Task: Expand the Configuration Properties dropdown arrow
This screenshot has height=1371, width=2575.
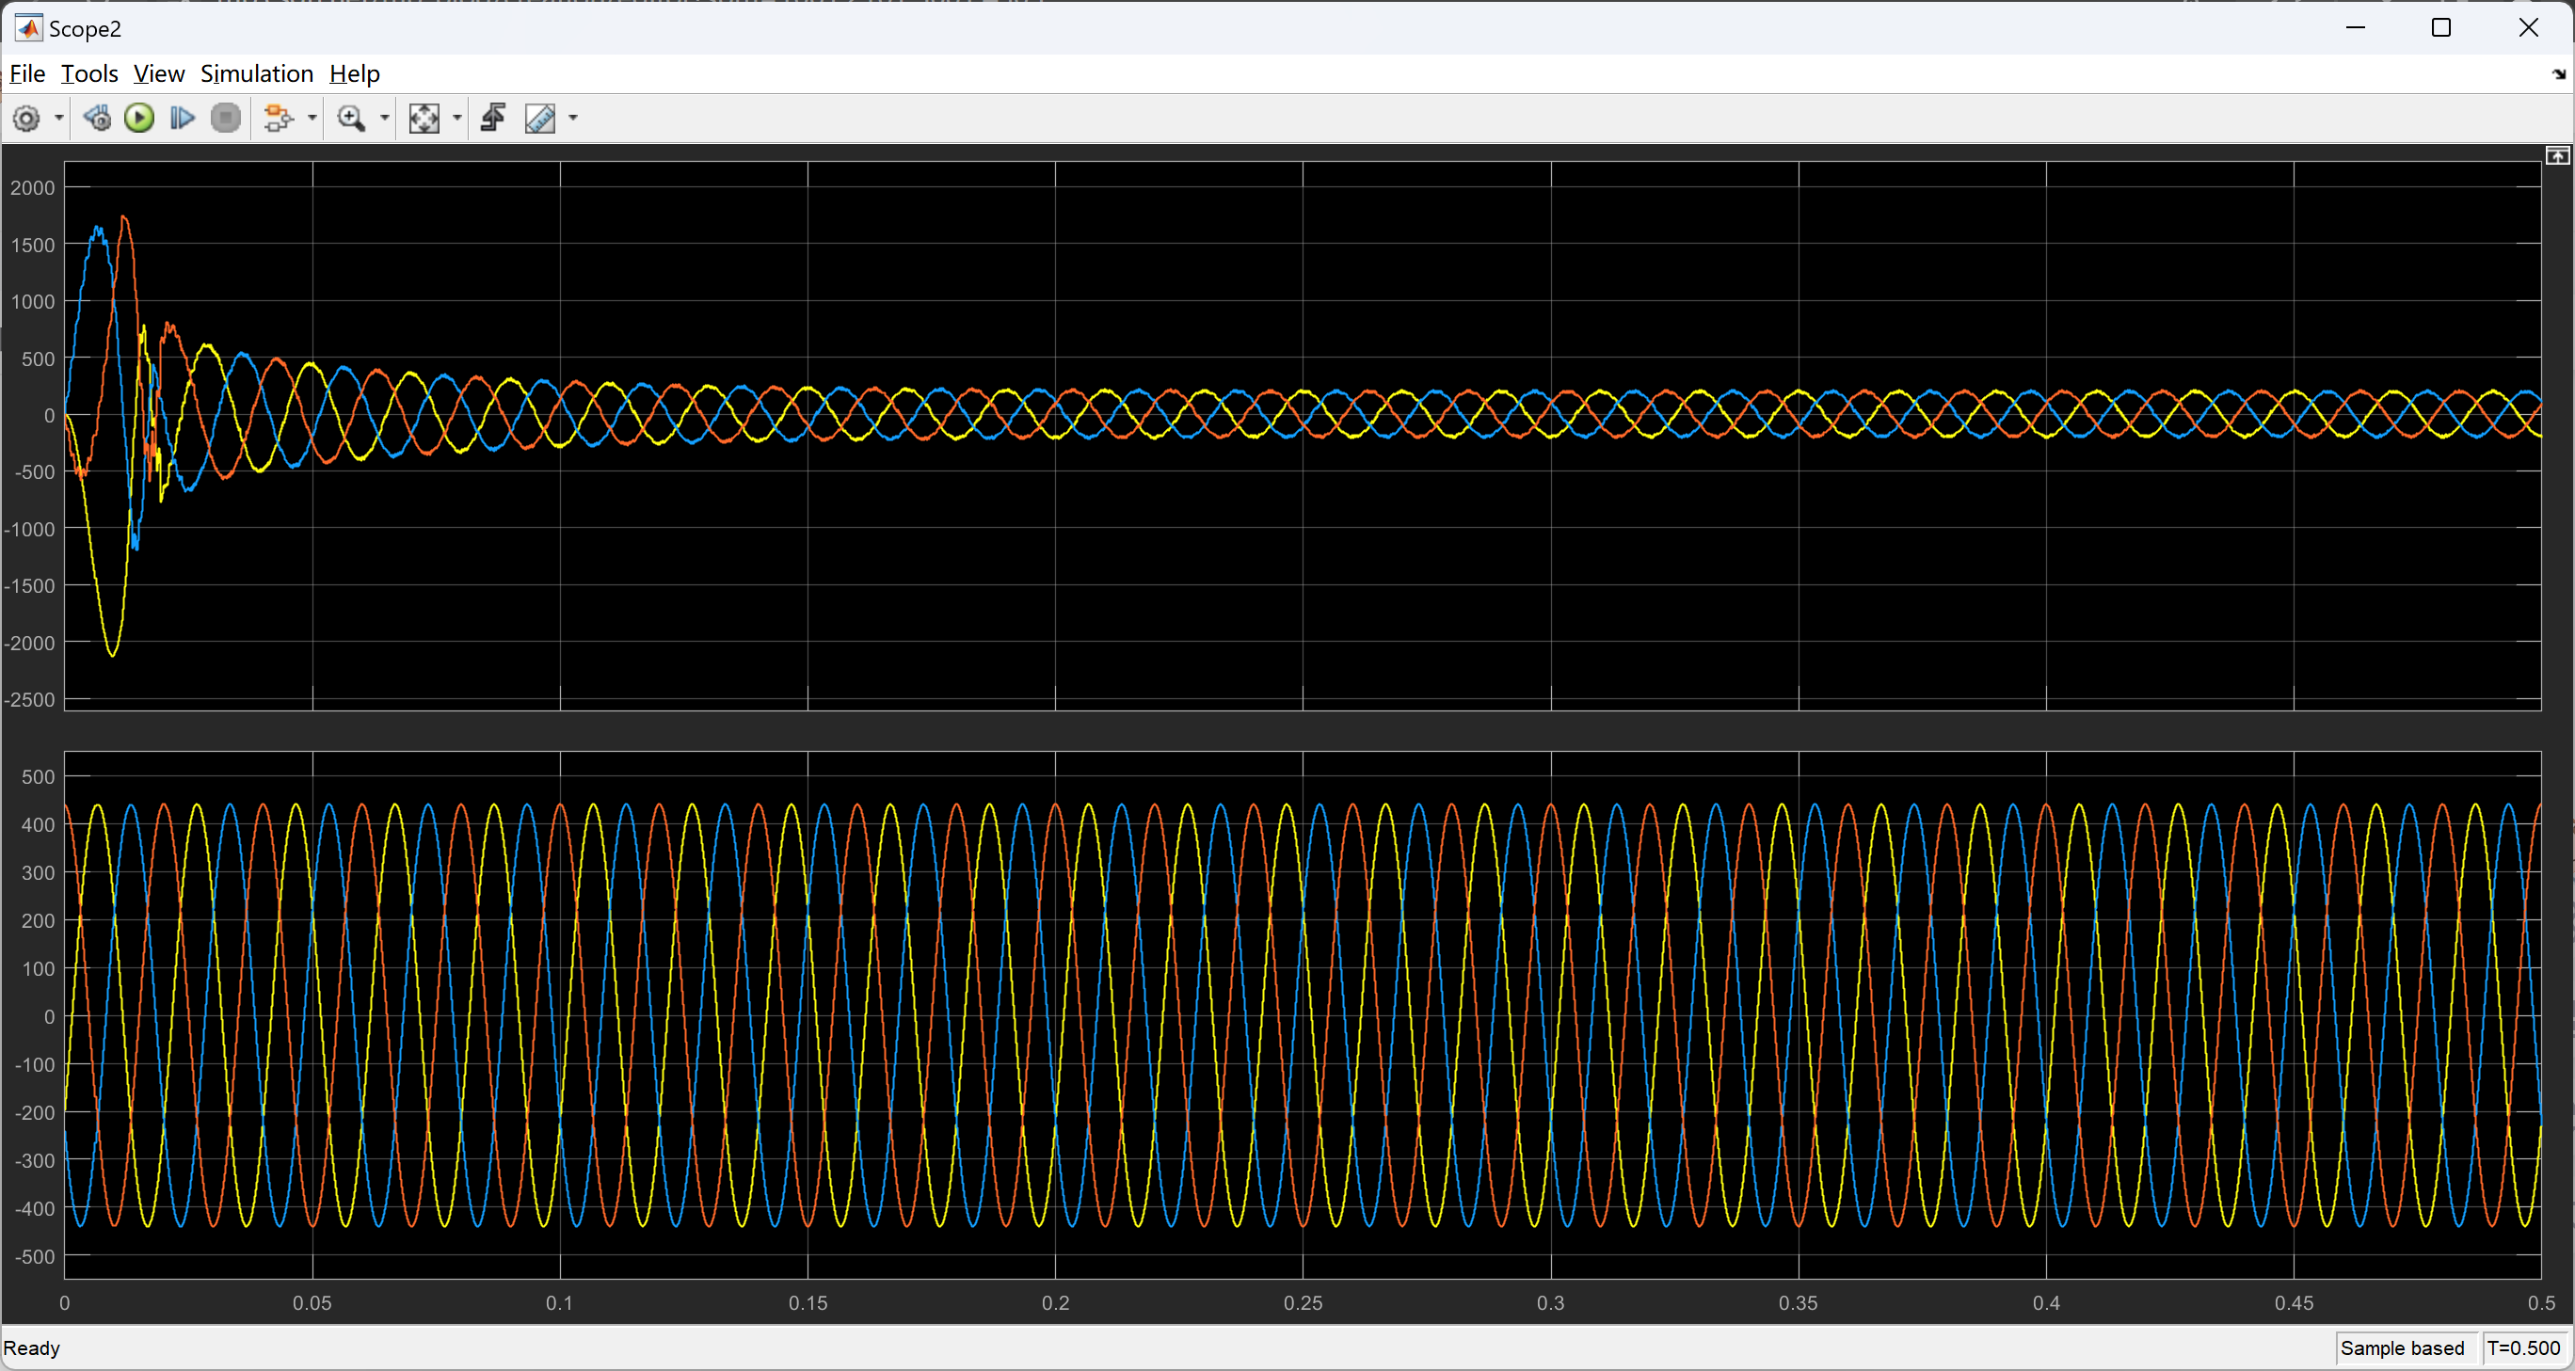Action: 59,119
